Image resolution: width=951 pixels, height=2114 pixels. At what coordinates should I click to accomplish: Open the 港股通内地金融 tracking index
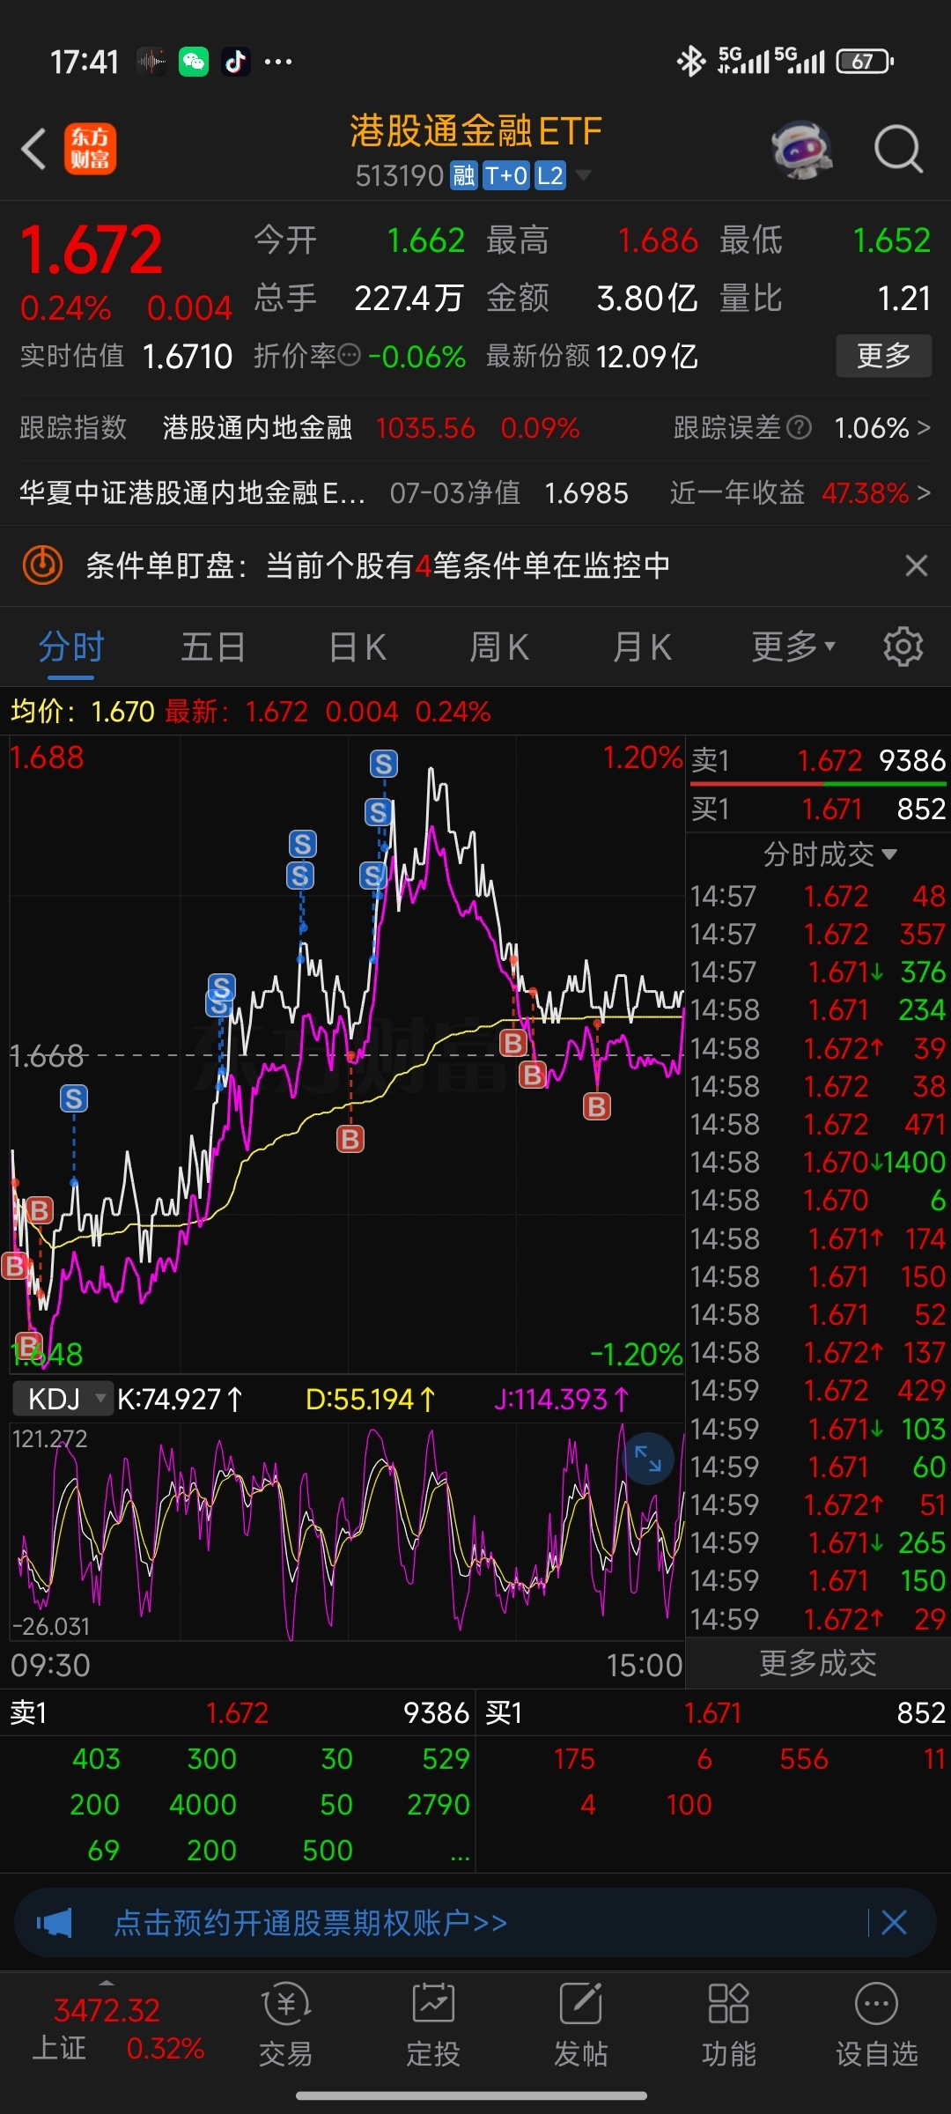point(257,428)
